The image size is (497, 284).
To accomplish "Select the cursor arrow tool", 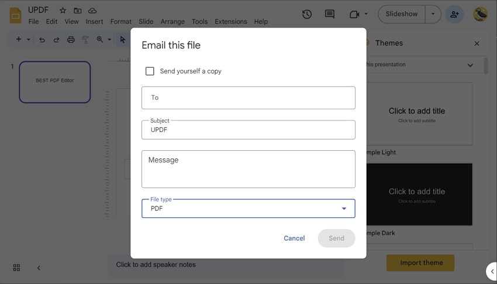I will coord(123,40).
